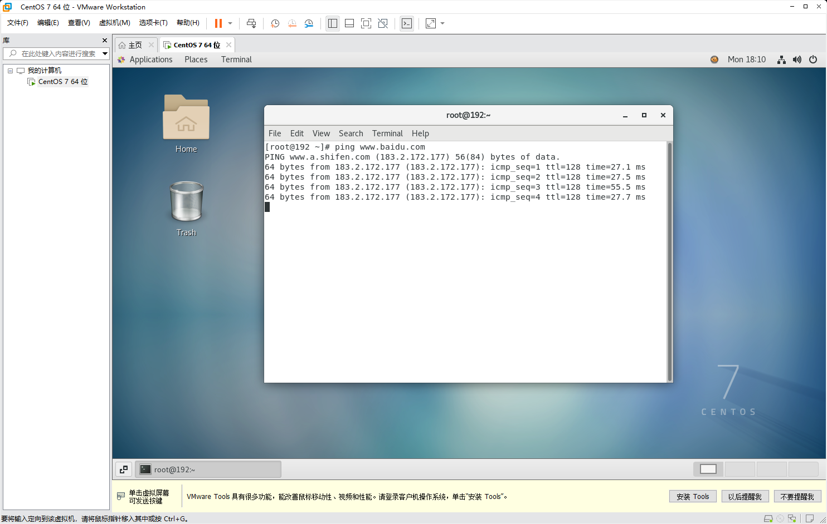Viewport: 827px width, 524px height.
Task: Open the Home folder on the desktop
Action: point(186,123)
